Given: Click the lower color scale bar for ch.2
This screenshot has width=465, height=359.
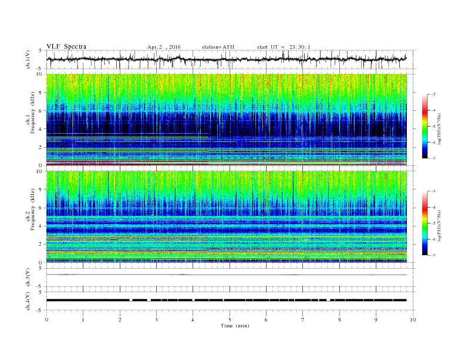Looking at the screenshot, I should [x=425, y=223].
